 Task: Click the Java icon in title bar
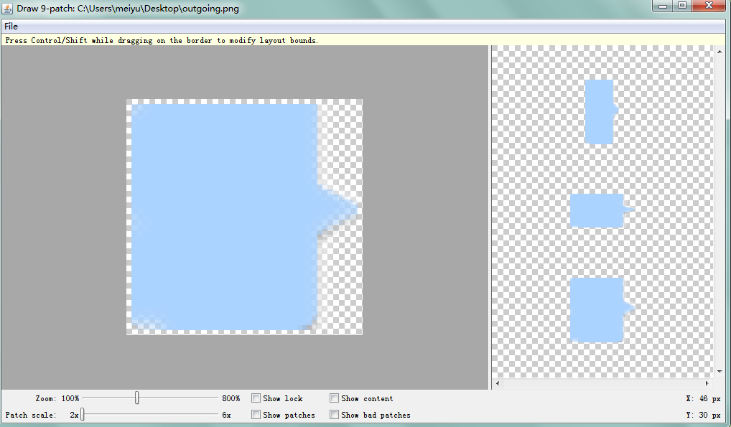point(7,9)
